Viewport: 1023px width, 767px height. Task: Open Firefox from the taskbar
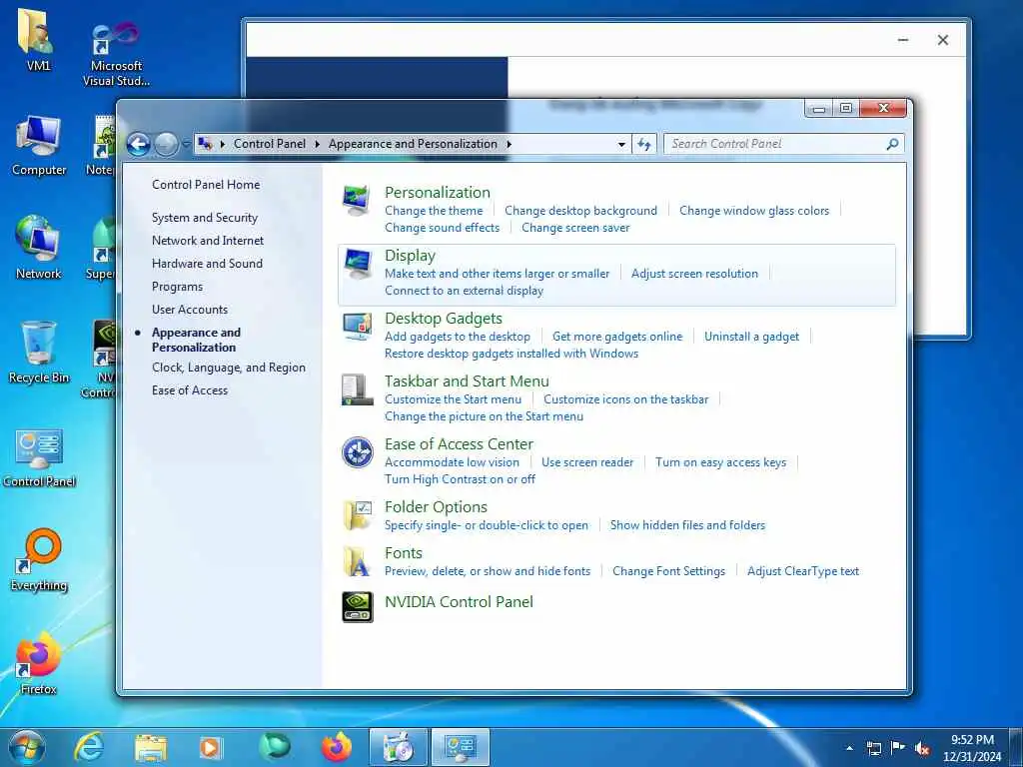336,747
